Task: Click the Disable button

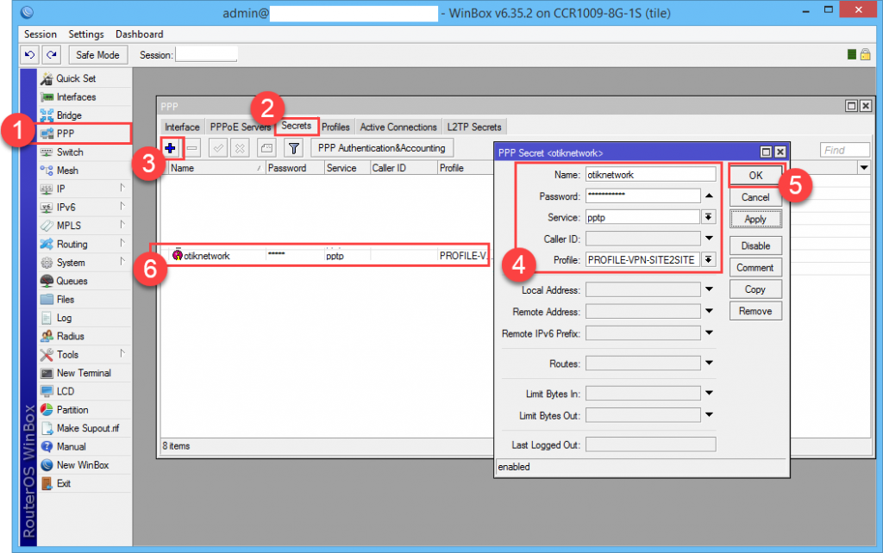Action: tap(755, 245)
